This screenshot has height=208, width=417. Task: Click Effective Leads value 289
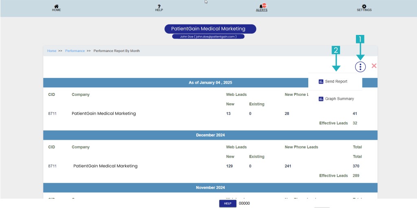pos(356,175)
